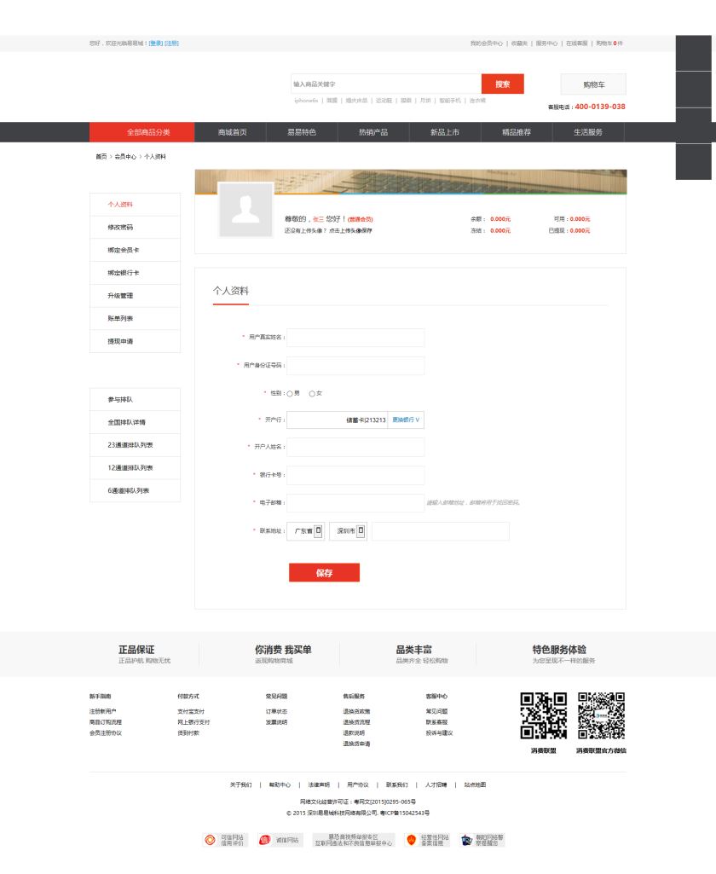
Task: Open the 广东省 province dropdown
Action: 305,531
